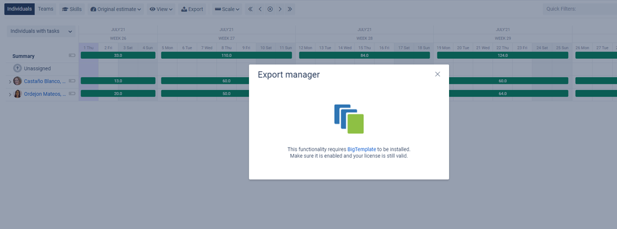Click the BigTemplate documents icon in dialog

point(349,119)
